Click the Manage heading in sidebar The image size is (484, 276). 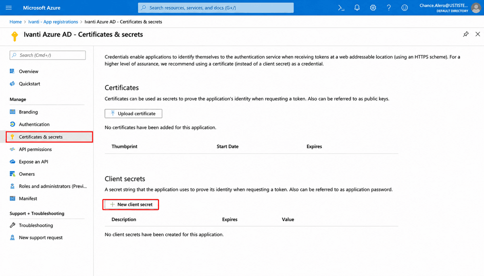pyautogui.click(x=18, y=99)
